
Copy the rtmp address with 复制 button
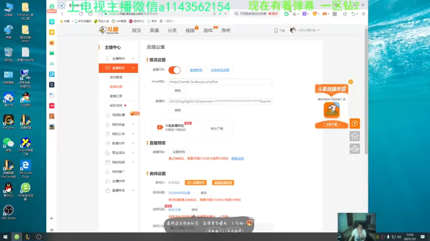tap(177, 90)
